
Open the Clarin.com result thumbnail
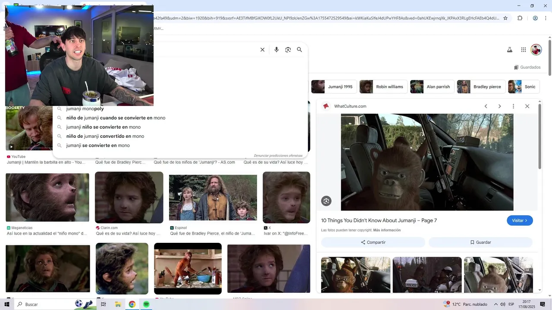(129, 198)
